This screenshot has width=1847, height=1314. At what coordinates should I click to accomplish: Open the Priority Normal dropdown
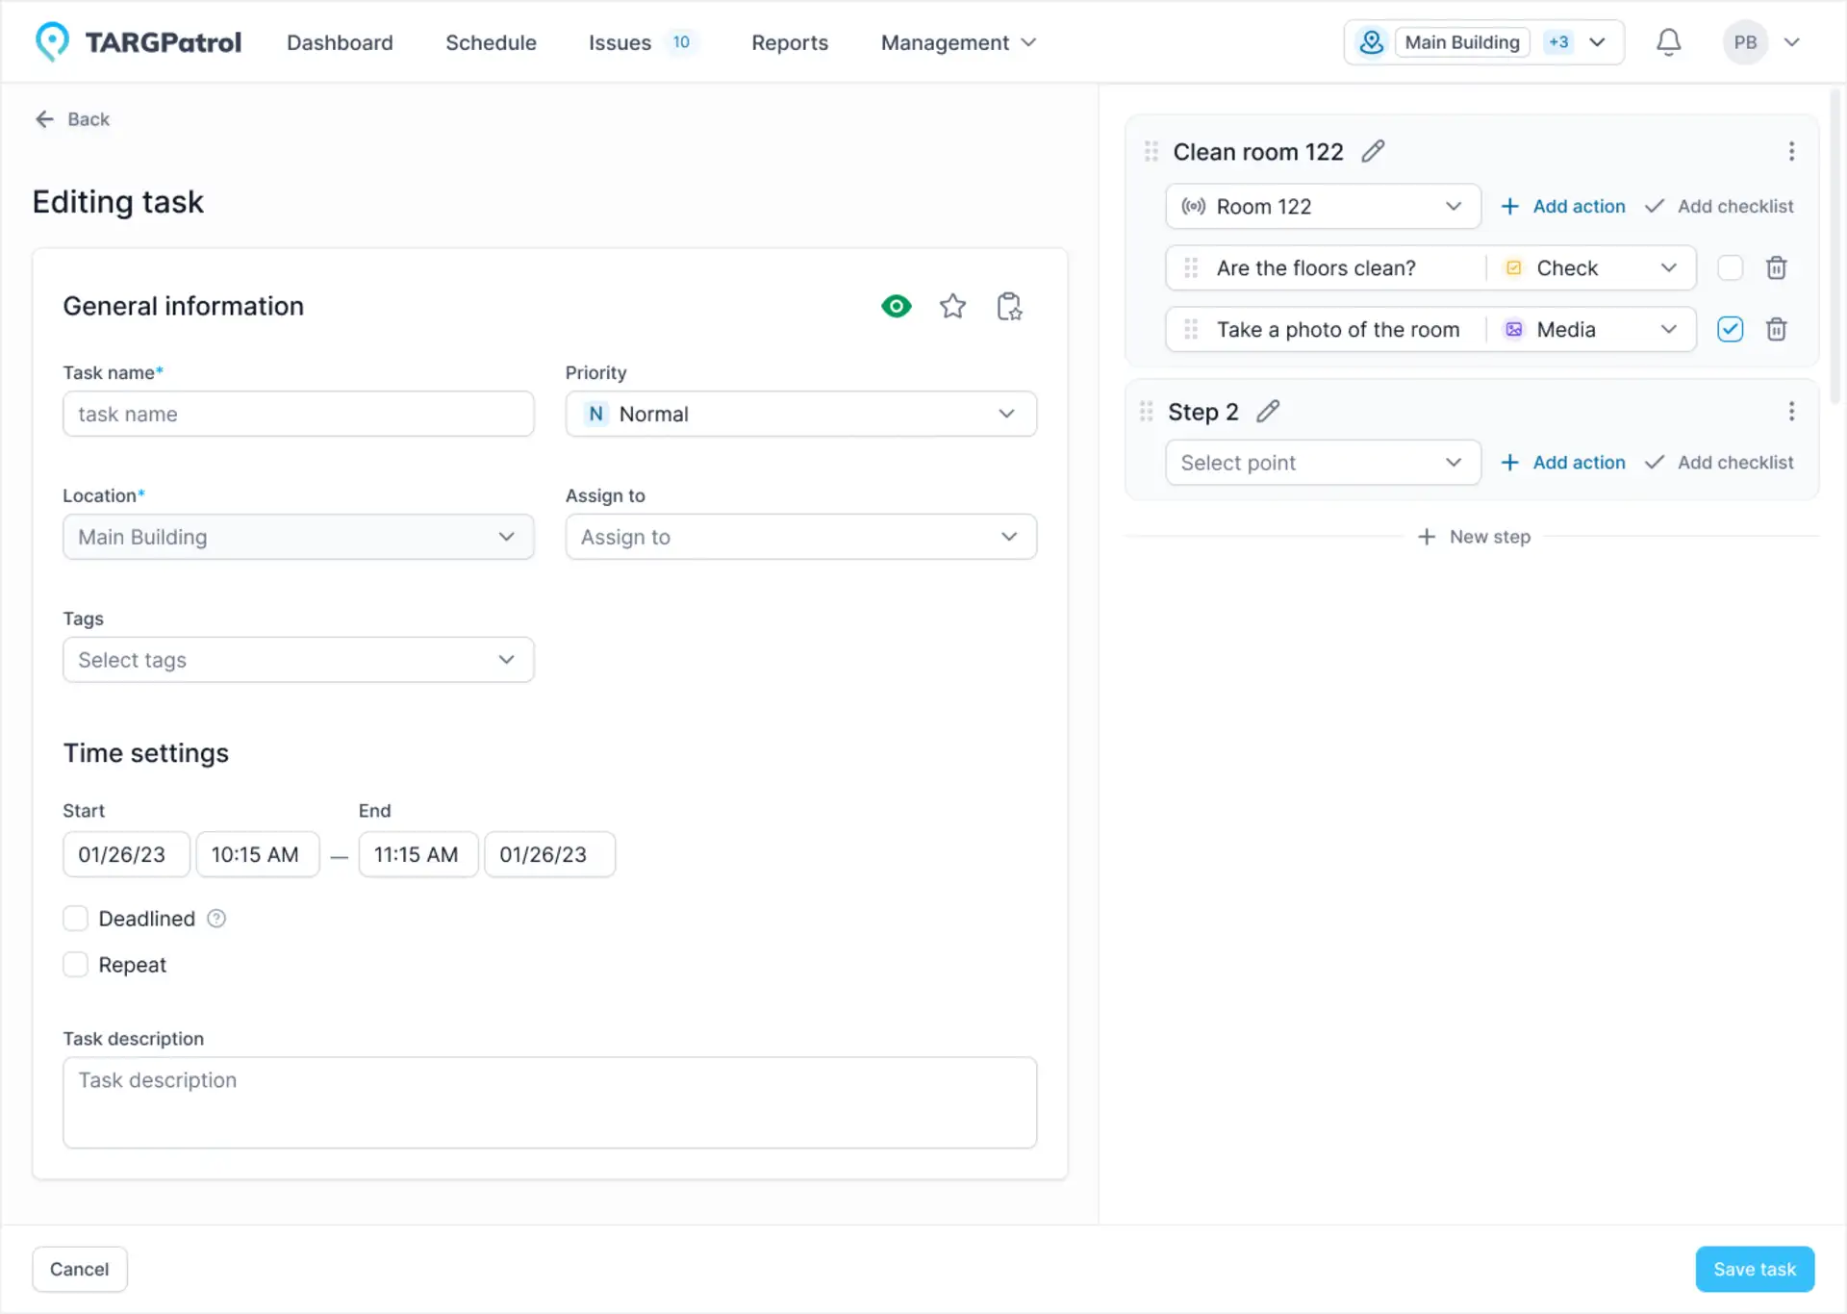800,414
